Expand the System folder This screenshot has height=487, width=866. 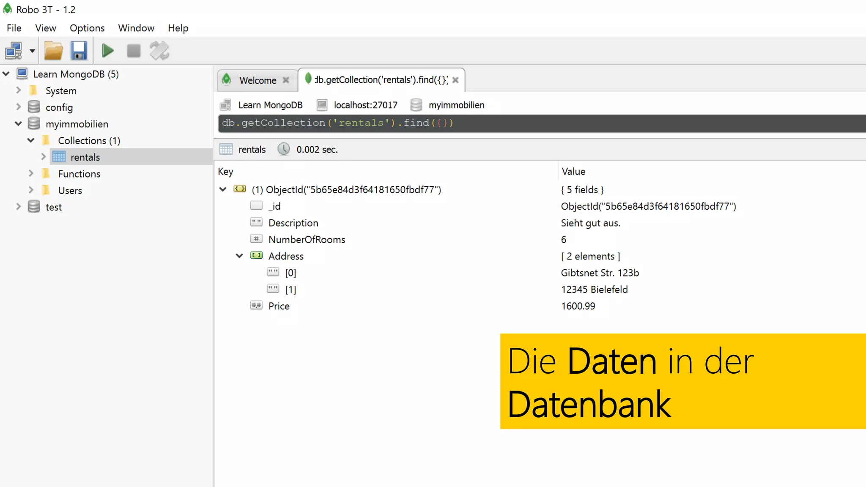(x=18, y=90)
